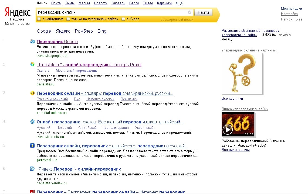Tick the 'в Киеве' checkbox

[123, 19]
